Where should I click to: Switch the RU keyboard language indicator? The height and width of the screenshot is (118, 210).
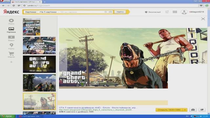pos(187,116)
